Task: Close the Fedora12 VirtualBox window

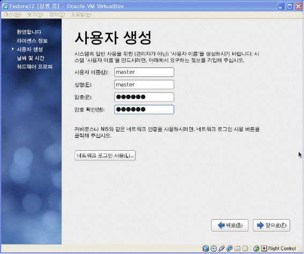Action: 299,6
